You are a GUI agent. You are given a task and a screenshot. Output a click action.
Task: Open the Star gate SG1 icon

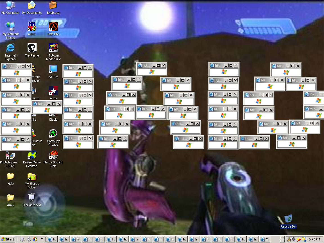coord(32,200)
